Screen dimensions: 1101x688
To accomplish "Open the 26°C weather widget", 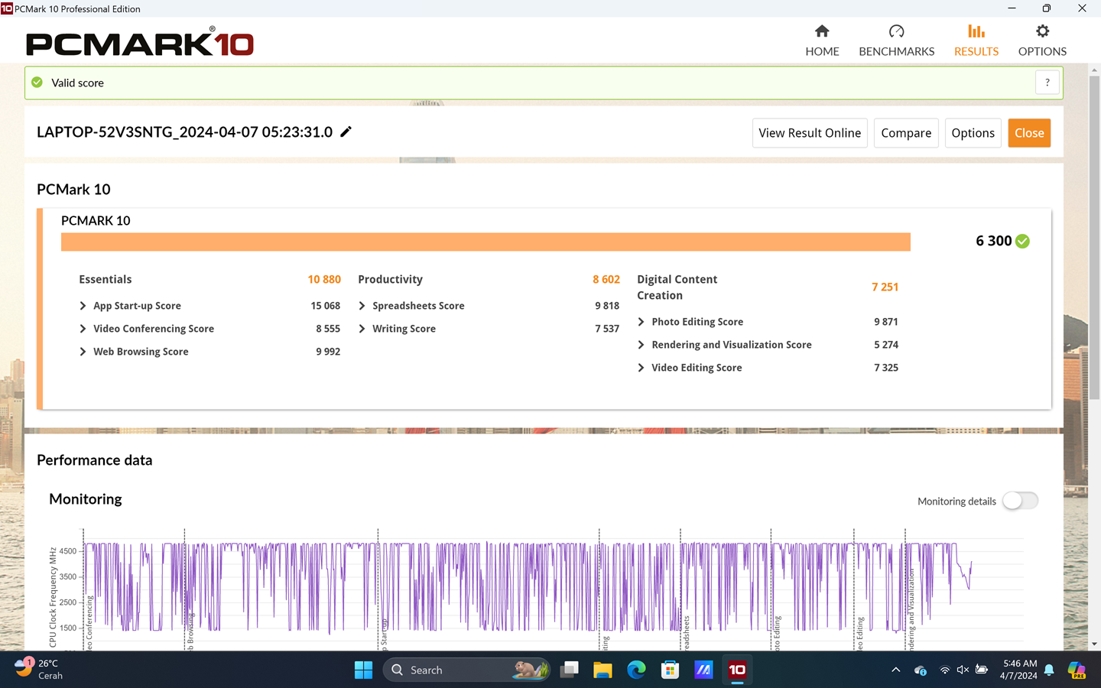I will (40, 670).
